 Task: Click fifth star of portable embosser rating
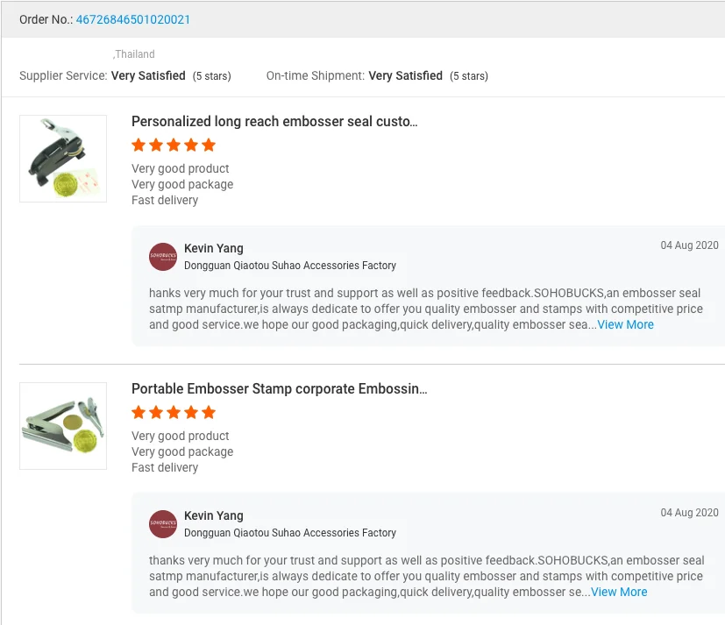coord(208,413)
